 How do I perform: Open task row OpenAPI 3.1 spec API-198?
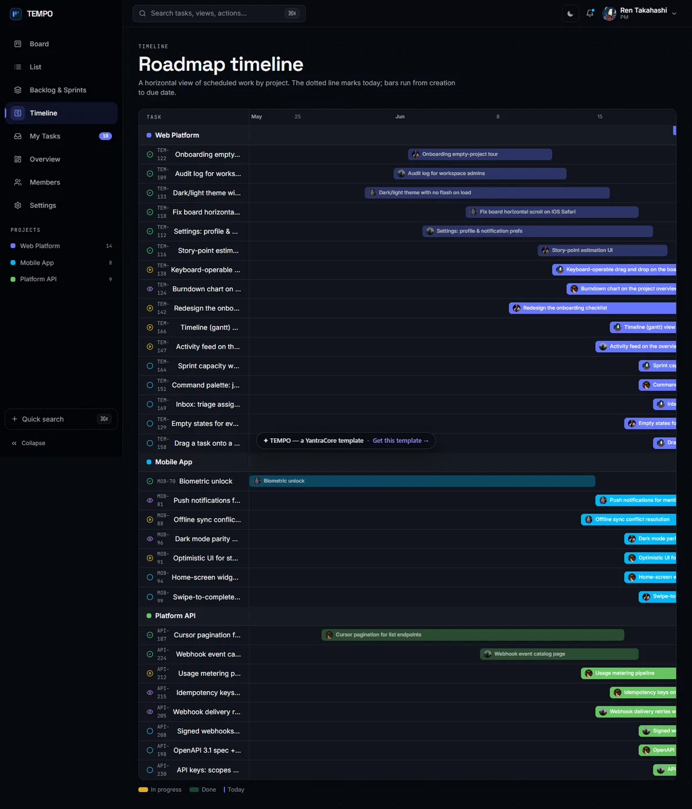(194, 750)
